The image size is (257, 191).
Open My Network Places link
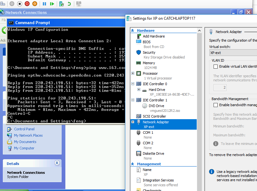click(x=28, y=135)
